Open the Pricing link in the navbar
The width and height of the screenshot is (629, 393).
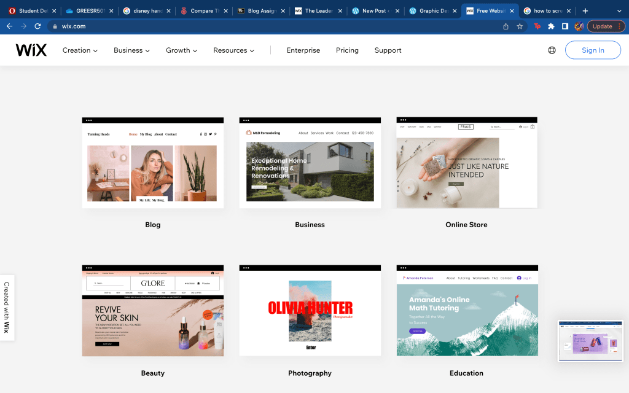click(347, 50)
